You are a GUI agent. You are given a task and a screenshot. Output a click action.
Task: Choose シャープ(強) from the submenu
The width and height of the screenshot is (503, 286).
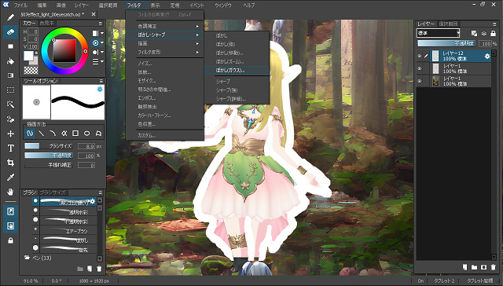pyautogui.click(x=237, y=90)
